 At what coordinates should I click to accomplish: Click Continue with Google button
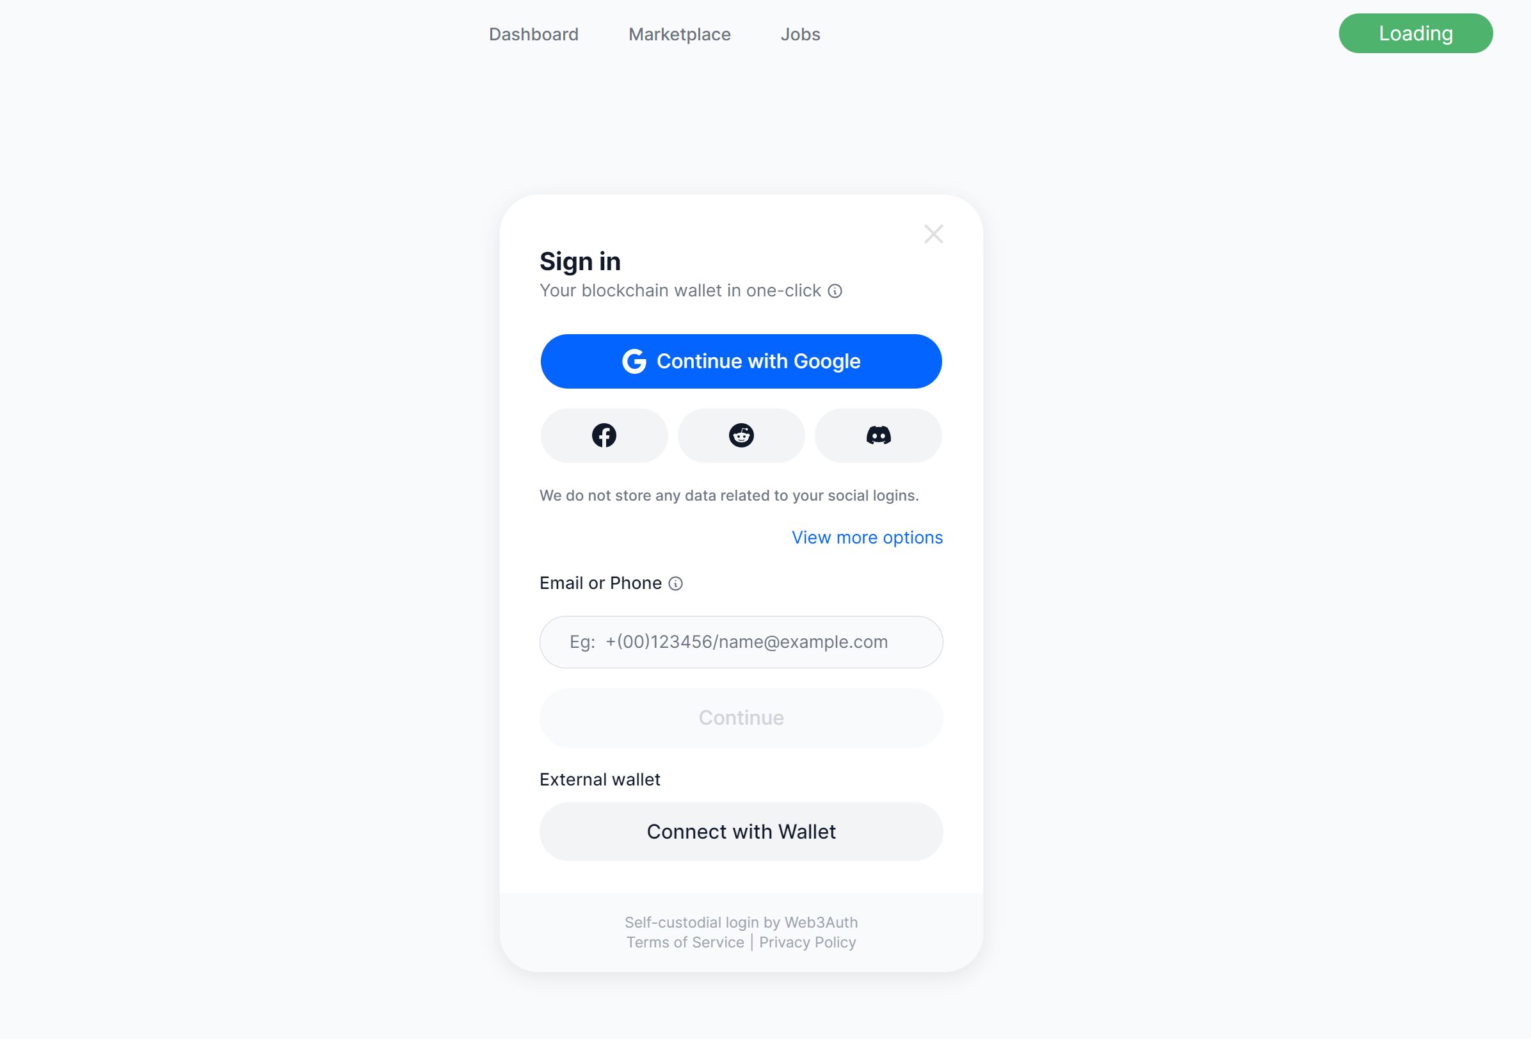(741, 360)
